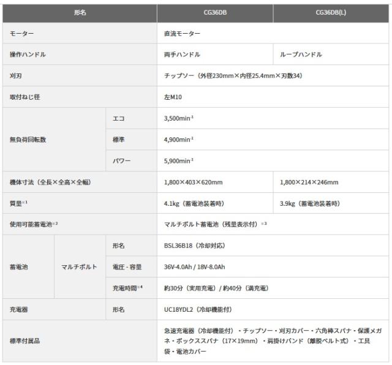Click the CG36DB column header
The width and height of the screenshot is (392, 365).
click(215, 12)
